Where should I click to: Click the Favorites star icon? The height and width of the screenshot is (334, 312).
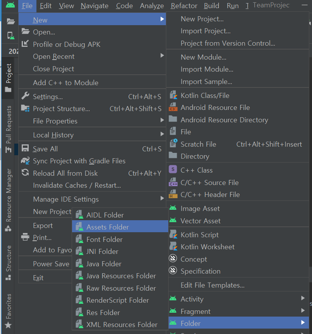8,325
